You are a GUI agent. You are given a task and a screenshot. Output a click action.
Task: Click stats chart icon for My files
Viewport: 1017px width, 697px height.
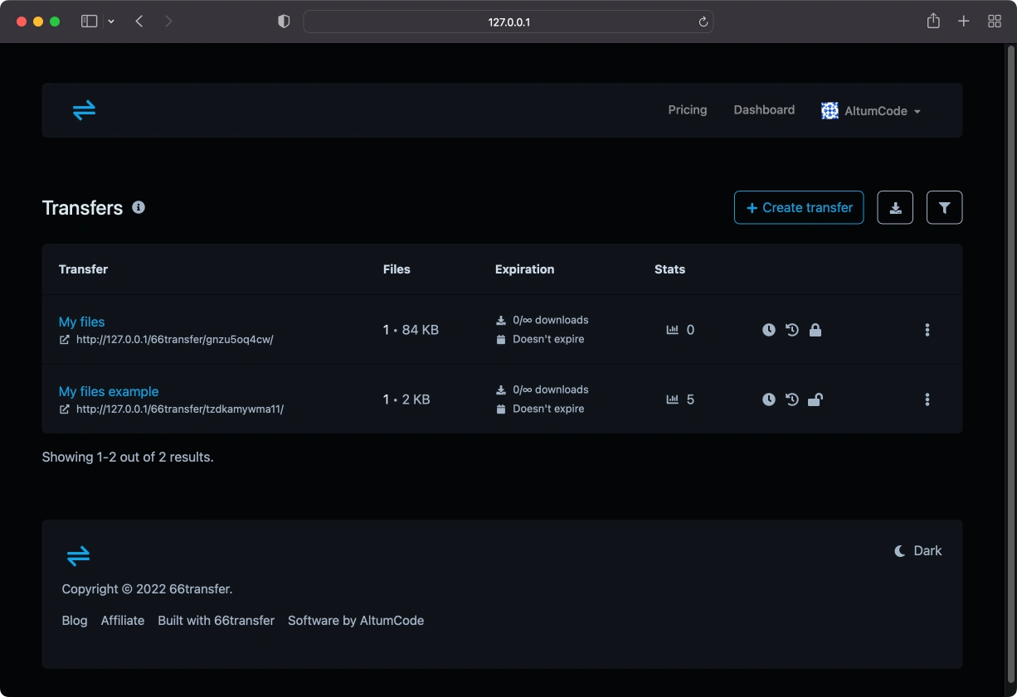(673, 330)
